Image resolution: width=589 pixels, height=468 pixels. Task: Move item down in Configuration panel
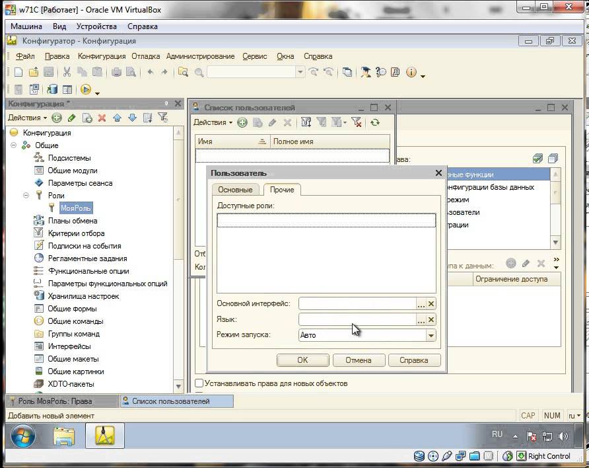tap(132, 118)
